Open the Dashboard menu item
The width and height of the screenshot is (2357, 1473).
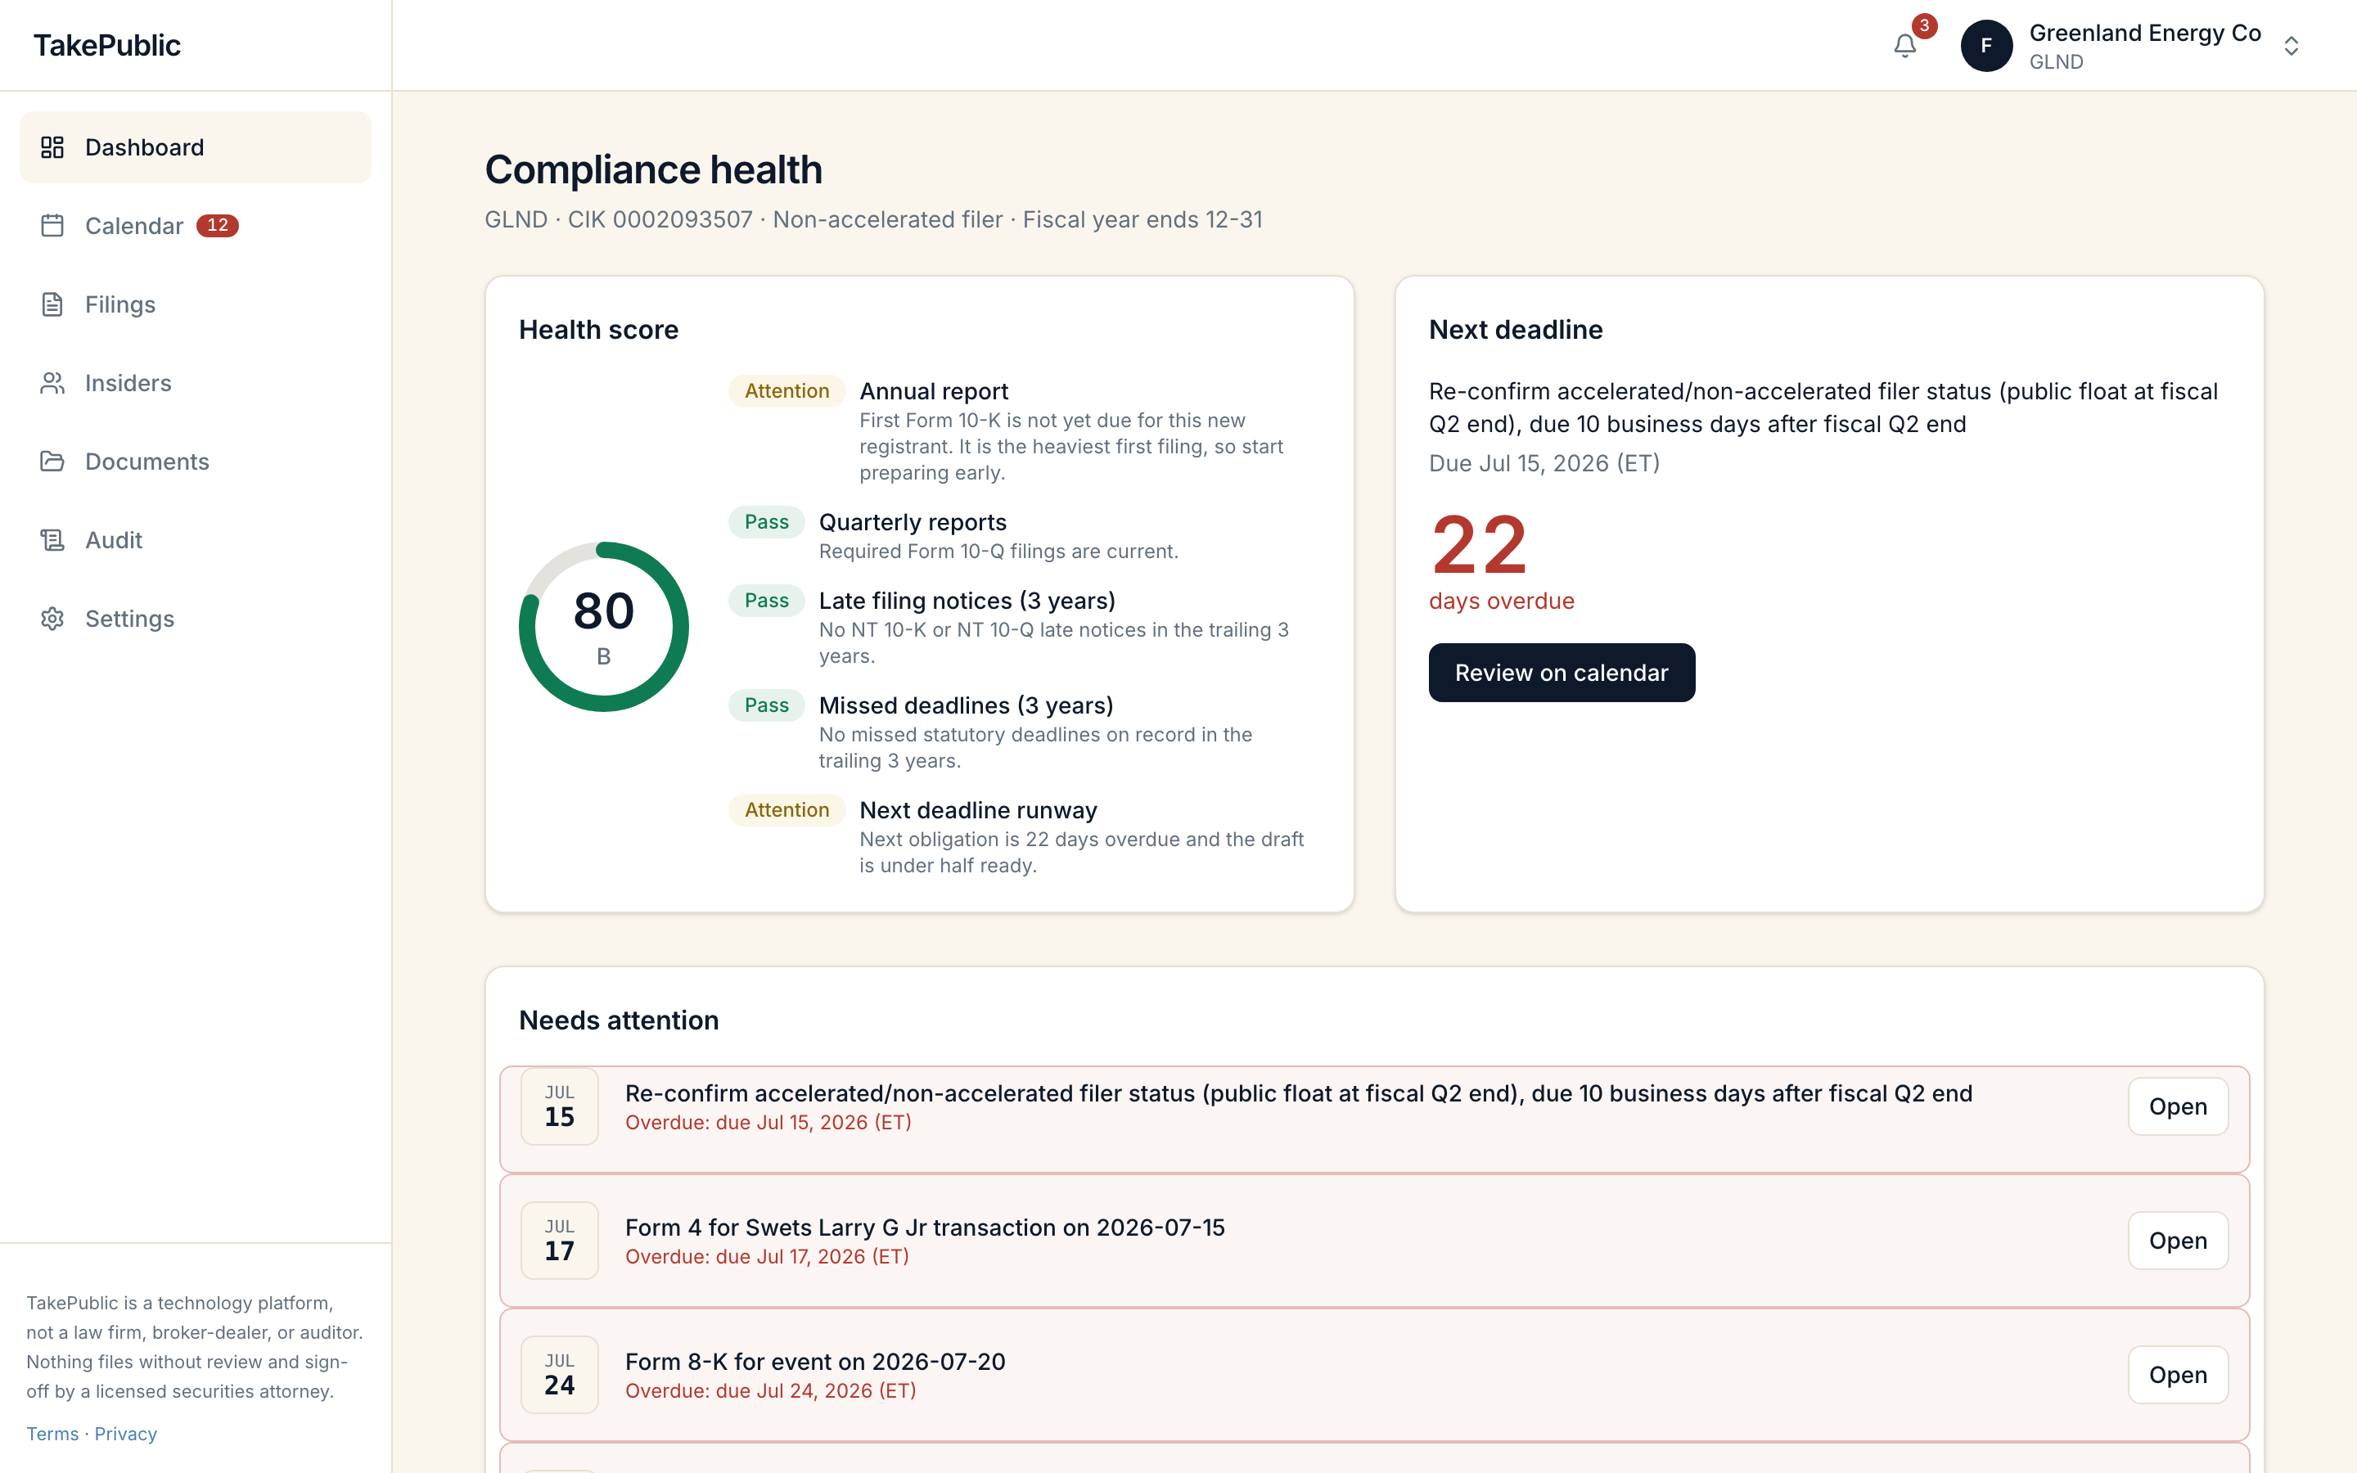coord(196,147)
